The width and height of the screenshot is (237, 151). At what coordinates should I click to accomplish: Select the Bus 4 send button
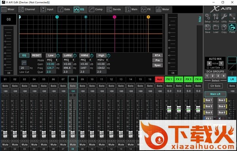222,106
